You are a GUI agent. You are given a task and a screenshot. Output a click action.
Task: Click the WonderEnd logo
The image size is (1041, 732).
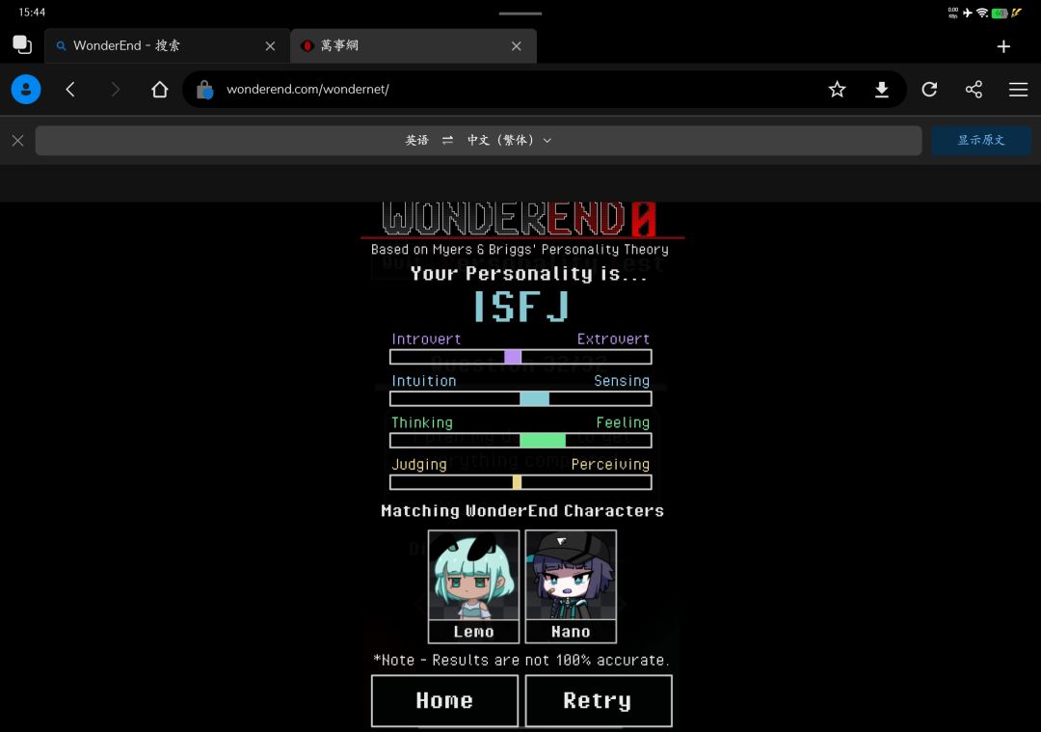pyautogui.click(x=520, y=219)
